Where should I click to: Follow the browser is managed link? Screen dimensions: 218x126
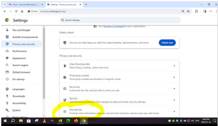pos(114,26)
